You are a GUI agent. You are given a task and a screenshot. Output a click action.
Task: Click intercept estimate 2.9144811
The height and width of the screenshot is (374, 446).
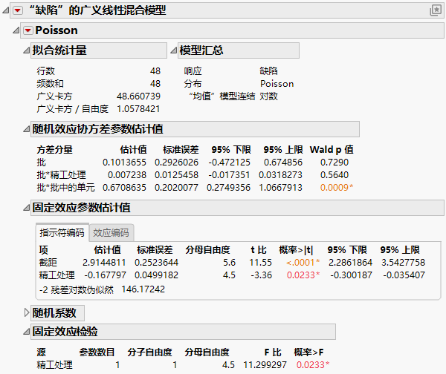(x=104, y=263)
